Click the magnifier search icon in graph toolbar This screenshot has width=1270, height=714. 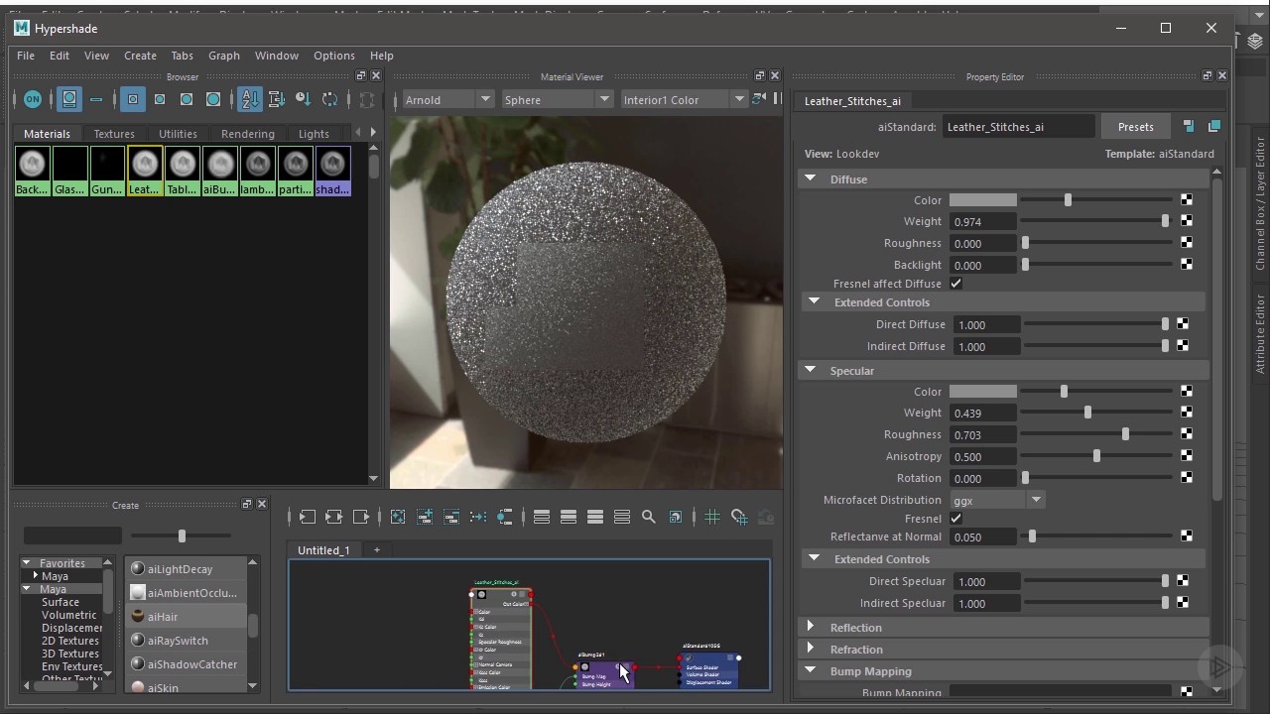[x=649, y=517]
